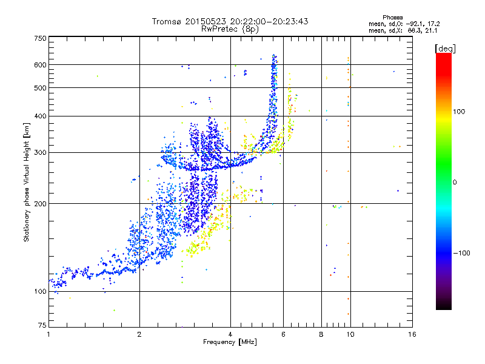Image resolution: width=485 pixels, height=364 pixels.
Task: Click the y-axis tick label '750'
Action: 40,38
